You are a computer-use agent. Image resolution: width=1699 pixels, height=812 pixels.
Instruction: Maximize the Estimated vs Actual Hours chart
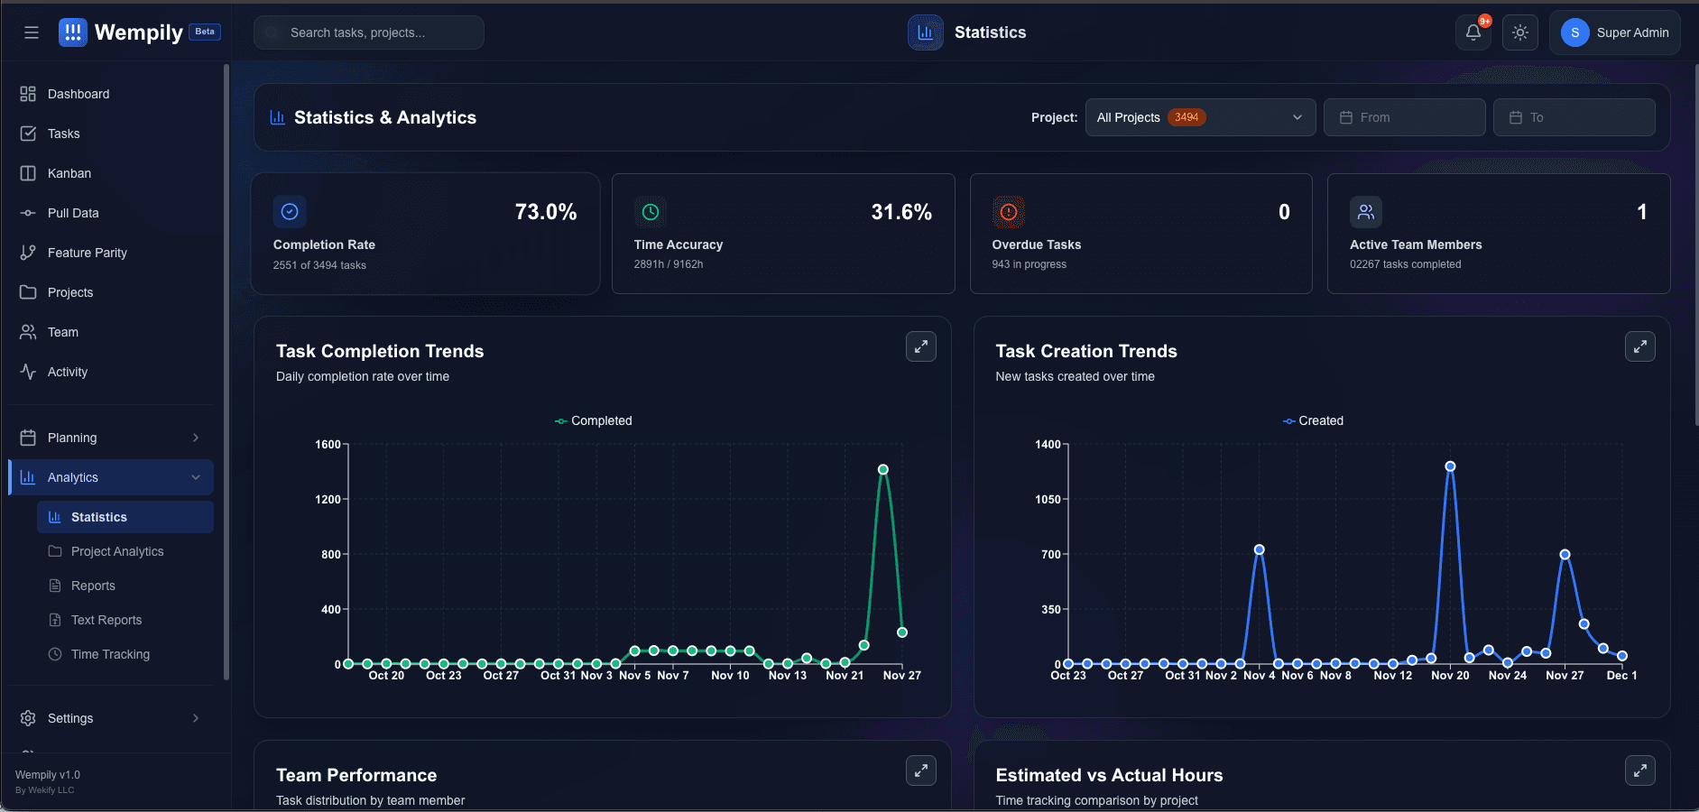[1639, 770]
